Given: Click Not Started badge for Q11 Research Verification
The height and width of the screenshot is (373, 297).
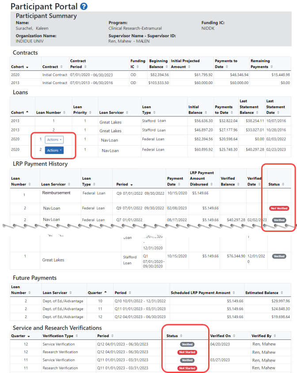Looking at the screenshot, I should pos(187,368).
